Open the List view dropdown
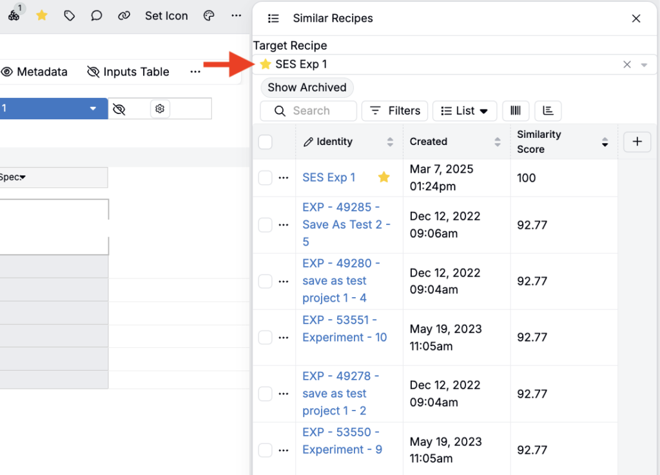660x475 pixels. tap(464, 111)
